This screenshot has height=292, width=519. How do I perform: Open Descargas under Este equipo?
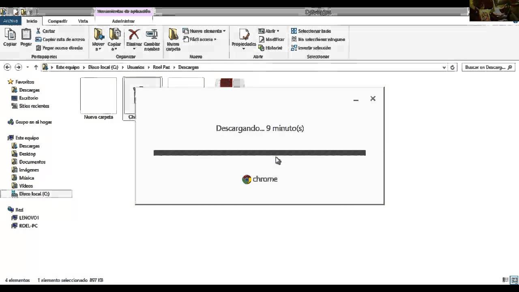tap(29, 146)
